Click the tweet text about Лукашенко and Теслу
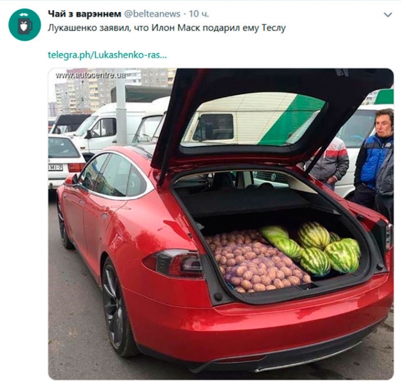 pos(167,28)
